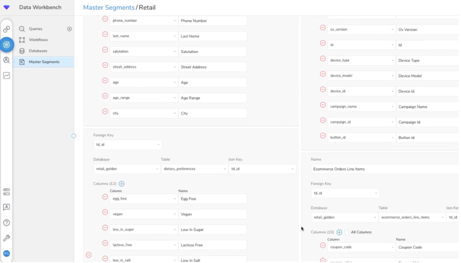Viewport: 461px width, 263px height.
Task: Remove the device_type column row
Action: [x=323, y=59]
